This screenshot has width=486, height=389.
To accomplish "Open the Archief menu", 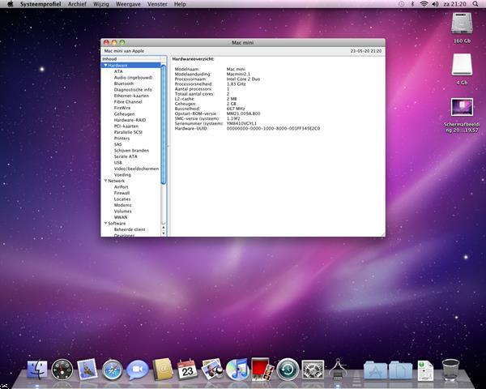I will click(x=77, y=4).
